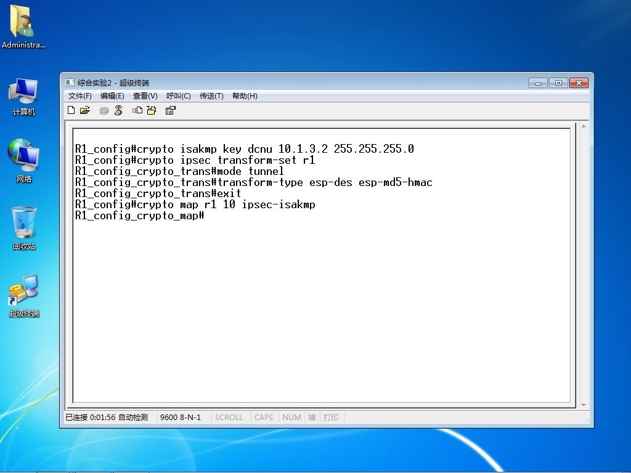Open the 传送(T) menu
Image resolution: width=631 pixels, height=473 pixels.
coord(212,95)
